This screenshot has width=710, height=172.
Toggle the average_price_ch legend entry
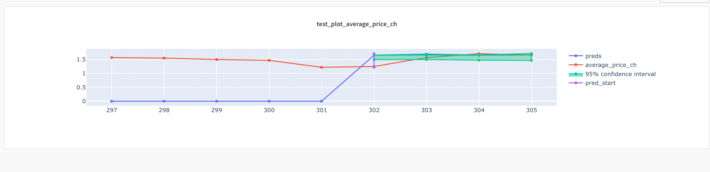coord(610,65)
